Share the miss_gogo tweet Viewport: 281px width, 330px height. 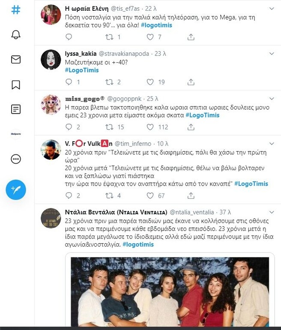[x=191, y=127]
